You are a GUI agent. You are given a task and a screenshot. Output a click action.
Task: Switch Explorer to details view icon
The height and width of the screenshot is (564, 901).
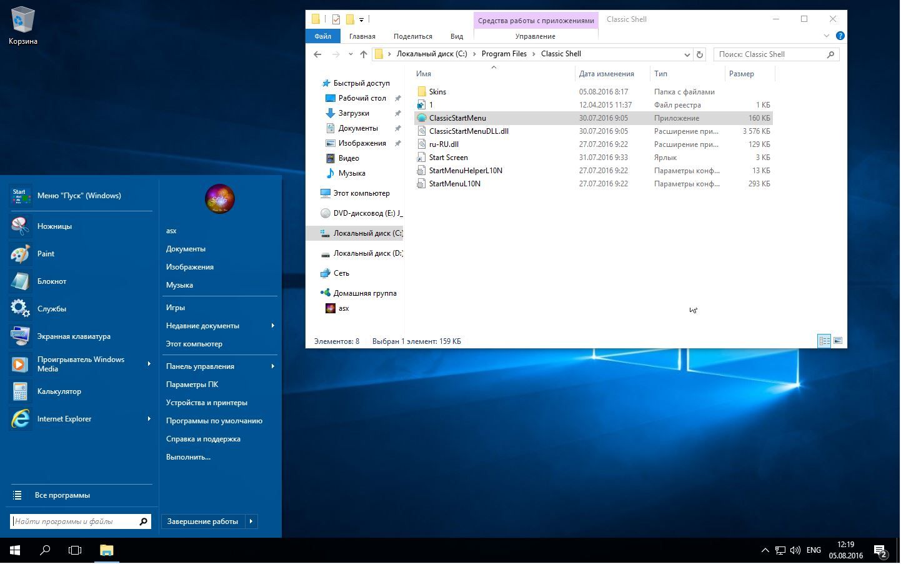click(824, 341)
